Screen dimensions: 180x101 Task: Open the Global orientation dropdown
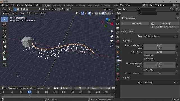[44, 9]
